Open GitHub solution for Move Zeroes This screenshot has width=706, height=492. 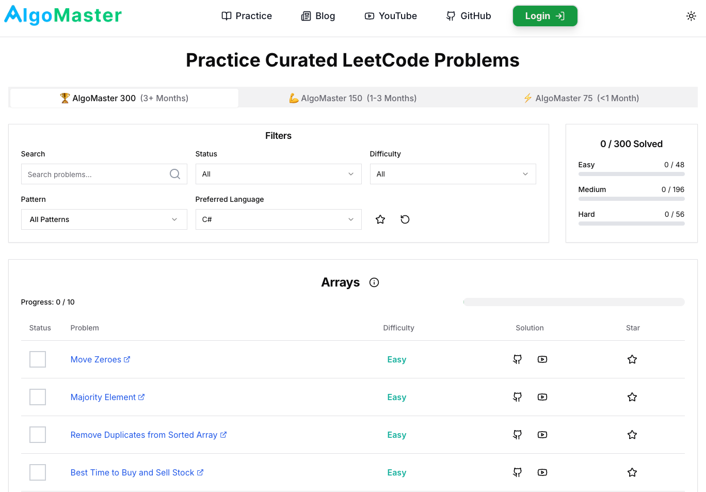517,359
